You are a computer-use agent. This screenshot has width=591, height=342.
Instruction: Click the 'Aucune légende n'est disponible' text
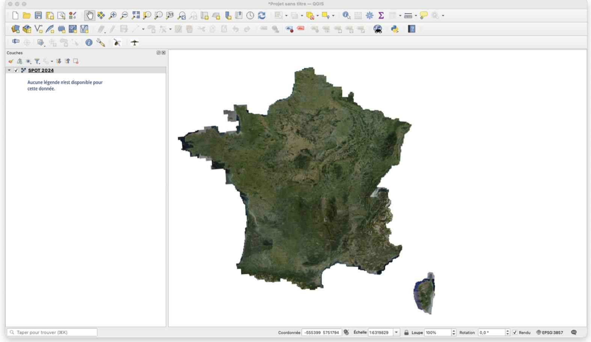65,85
